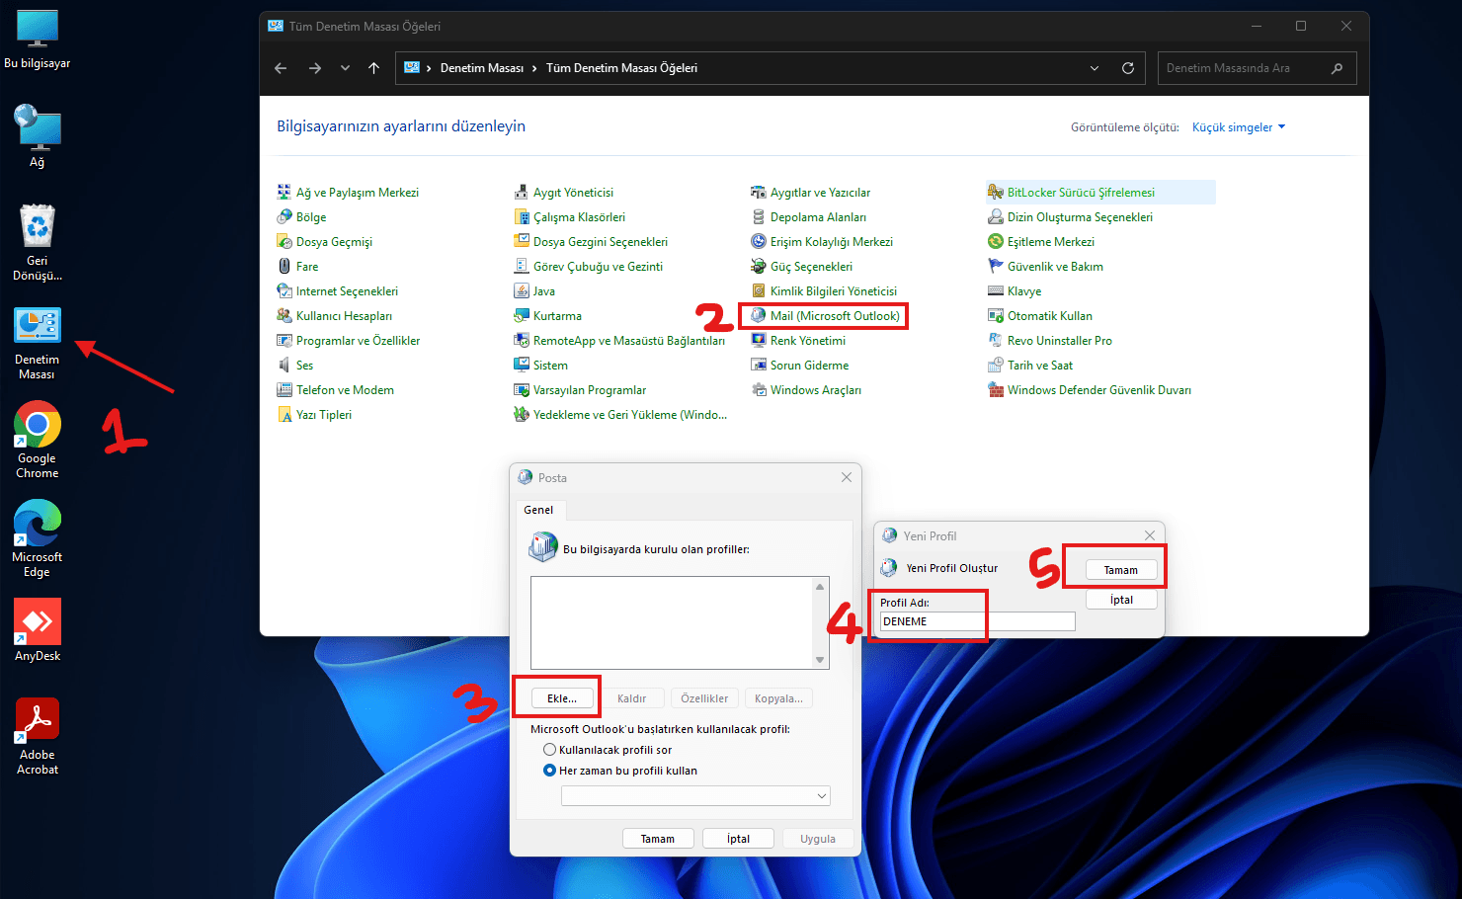Open the default profile combo box in Posta
Viewport: 1462px width, 899px height.
(695, 796)
